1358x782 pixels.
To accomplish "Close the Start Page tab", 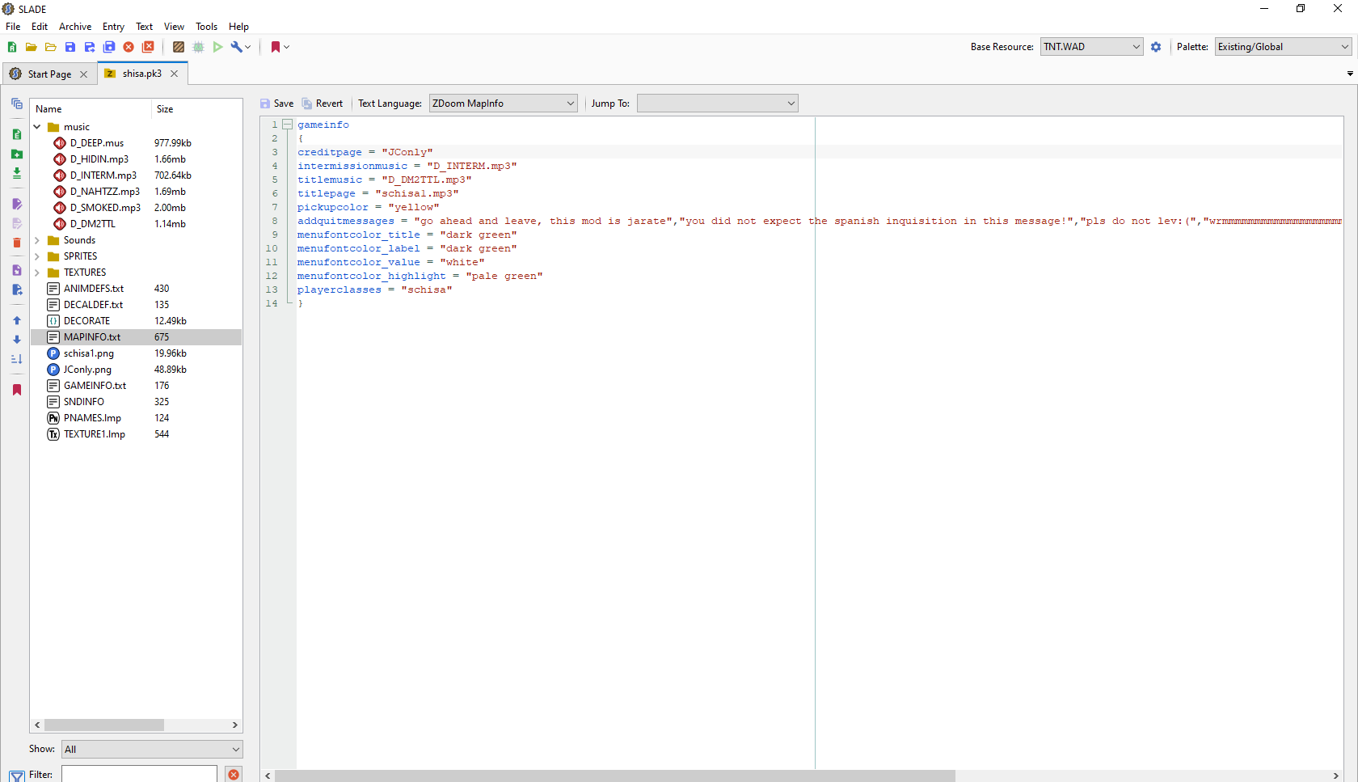I will pyautogui.click(x=84, y=74).
